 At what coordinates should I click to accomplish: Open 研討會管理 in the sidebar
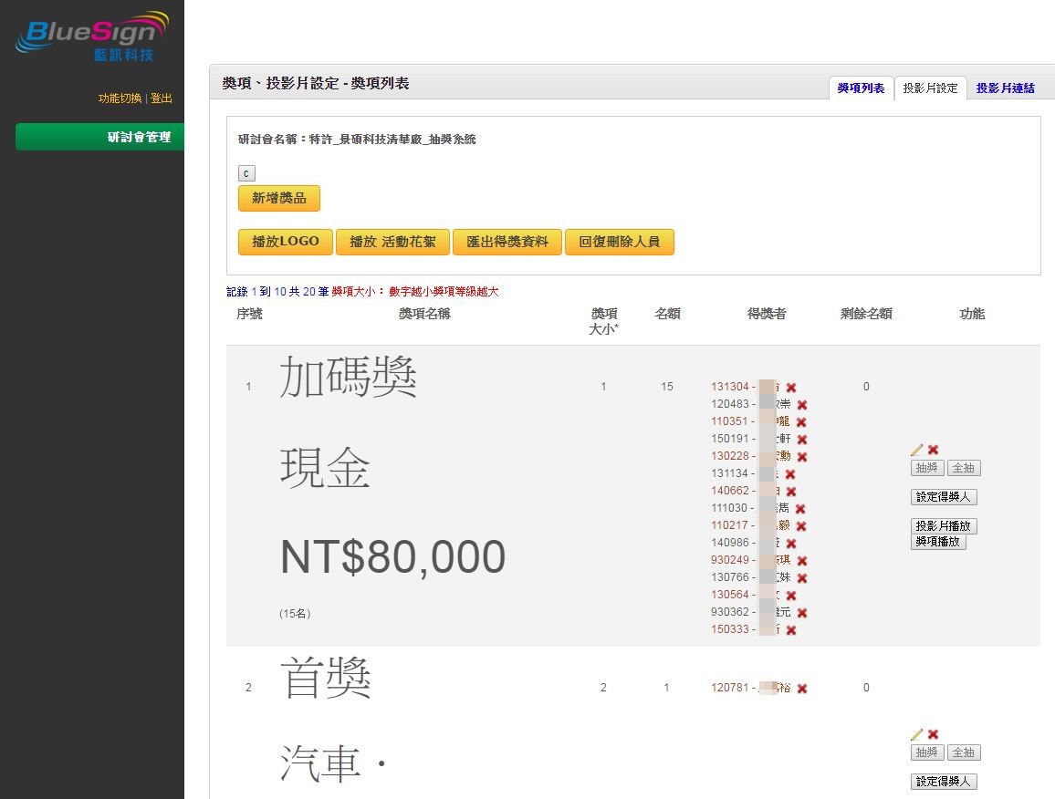click(x=99, y=137)
